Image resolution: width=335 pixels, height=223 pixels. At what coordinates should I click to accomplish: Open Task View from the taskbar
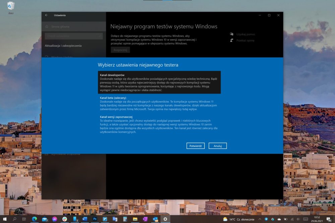(24, 219)
